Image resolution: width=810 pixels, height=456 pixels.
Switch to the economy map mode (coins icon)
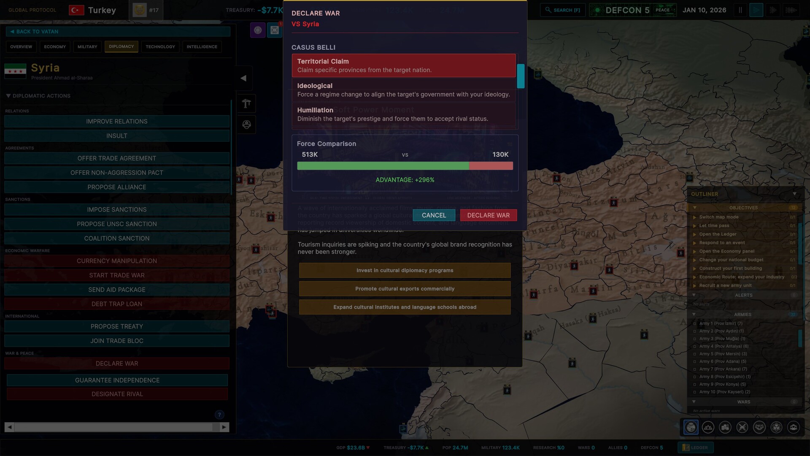(725, 427)
